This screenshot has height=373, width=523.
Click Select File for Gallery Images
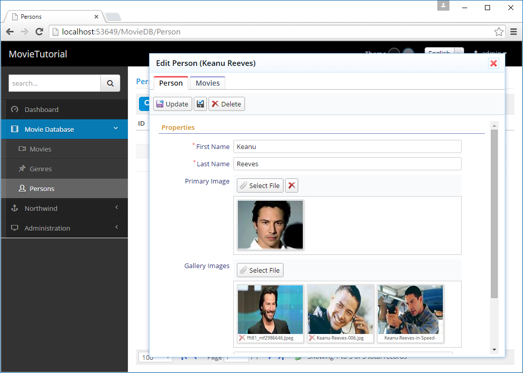260,270
